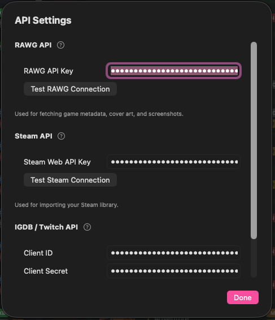Click the Steam Web API Key label
This screenshot has height=320, width=275.
click(57, 162)
